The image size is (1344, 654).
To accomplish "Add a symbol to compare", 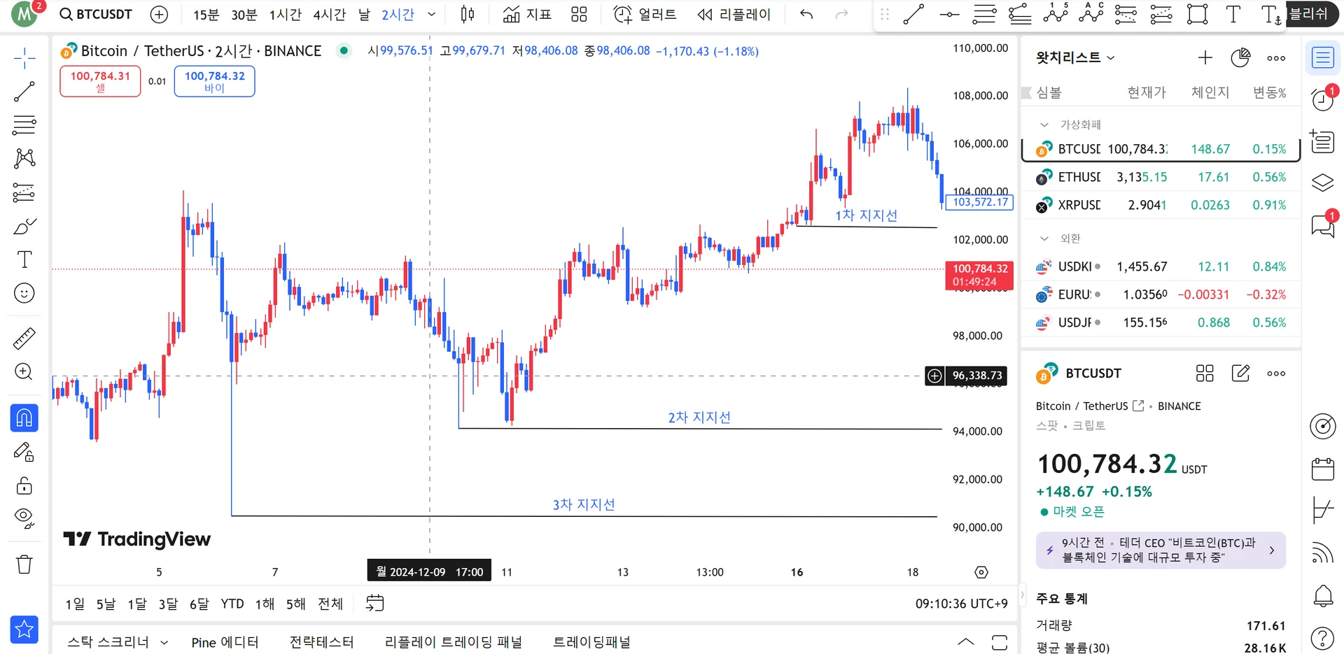I will (x=160, y=14).
